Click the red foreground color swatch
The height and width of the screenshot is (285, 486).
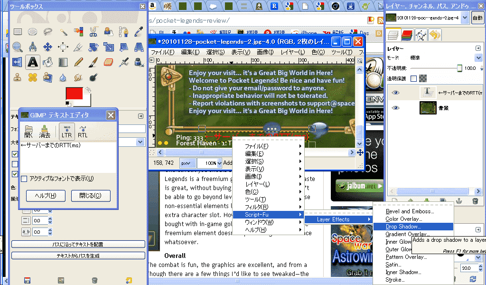(74, 94)
